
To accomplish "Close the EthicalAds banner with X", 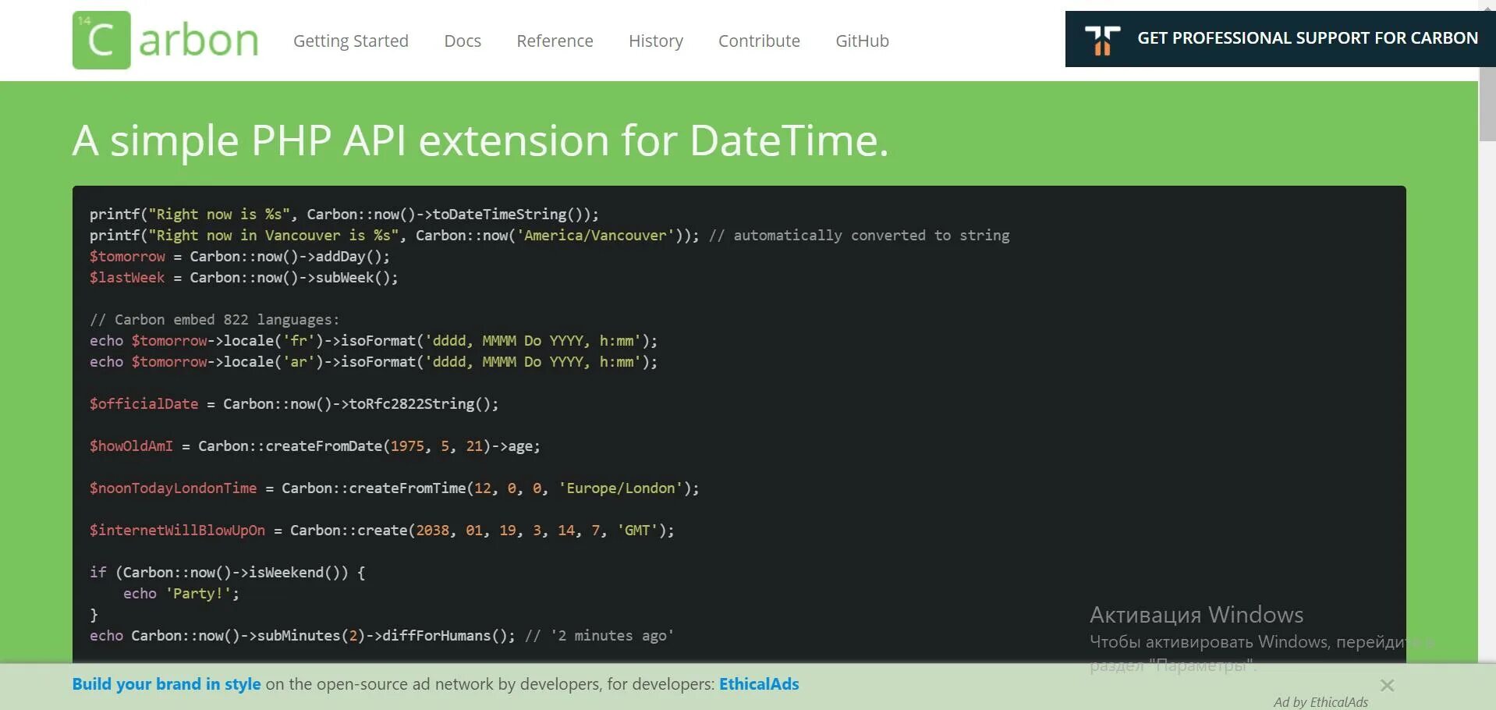I will (x=1387, y=686).
